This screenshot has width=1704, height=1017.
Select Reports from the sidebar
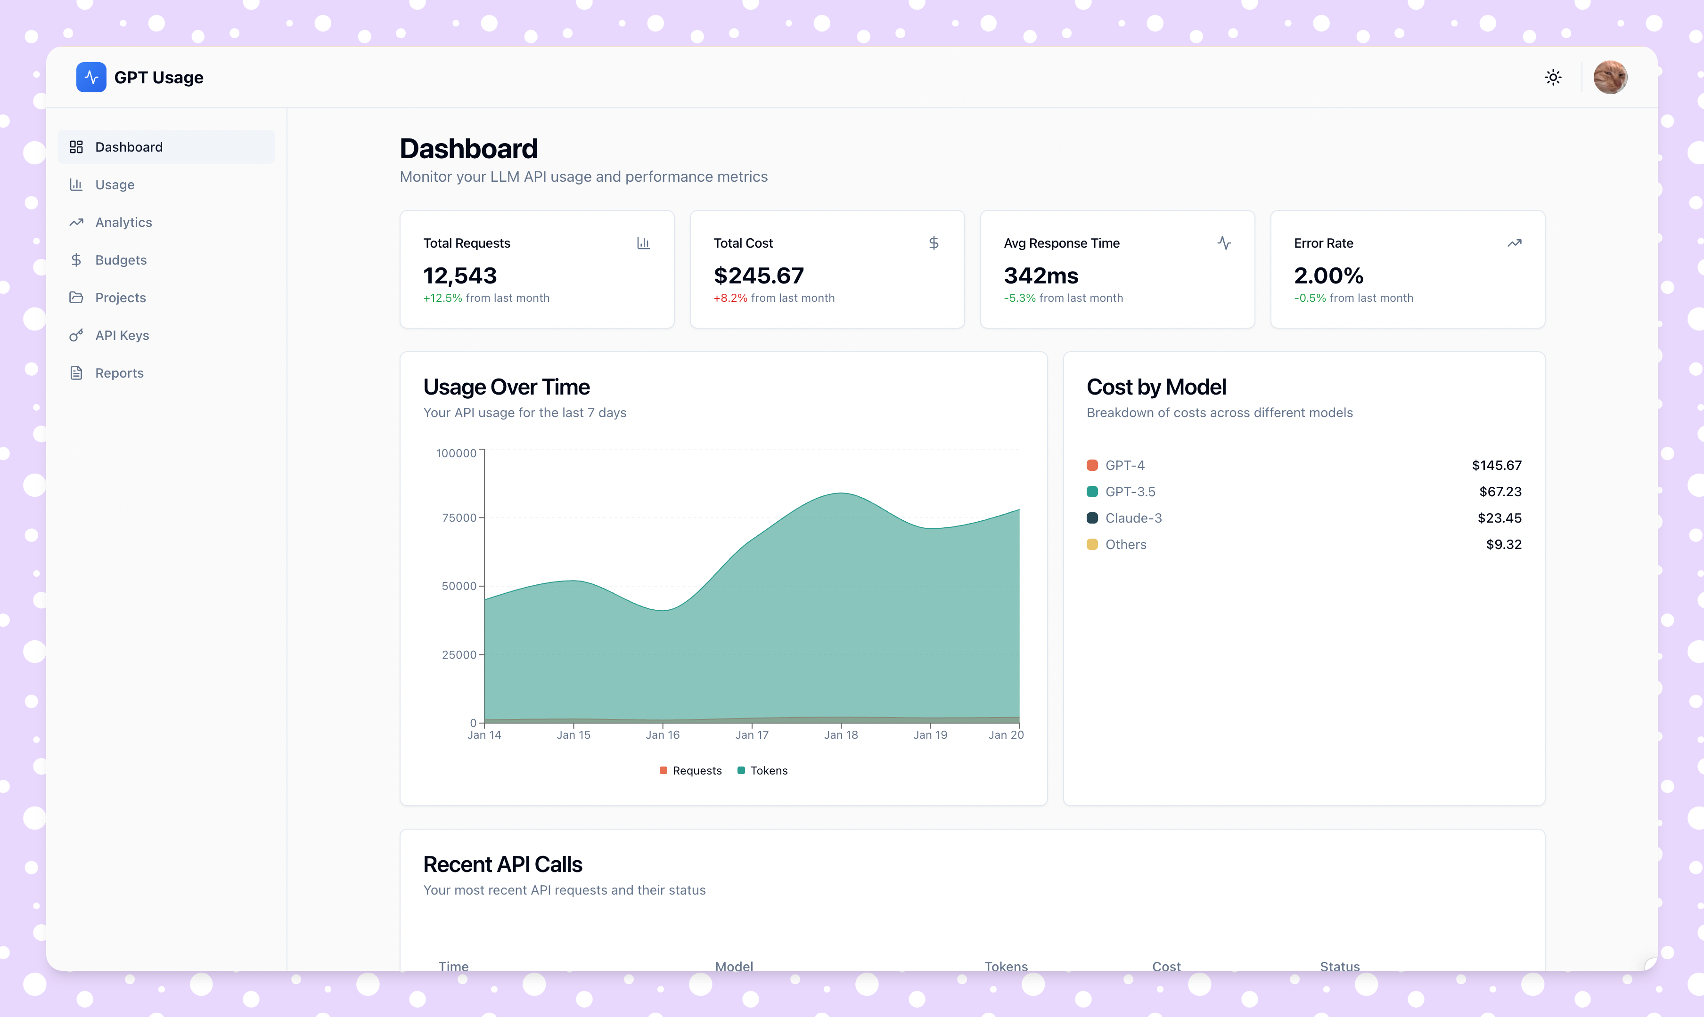click(119, 373)
